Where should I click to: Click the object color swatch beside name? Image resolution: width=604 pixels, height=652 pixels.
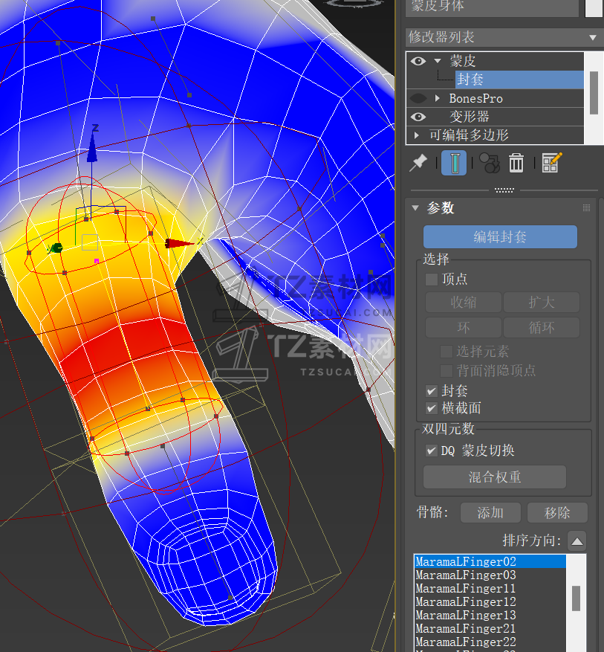(x=594, y=7)
